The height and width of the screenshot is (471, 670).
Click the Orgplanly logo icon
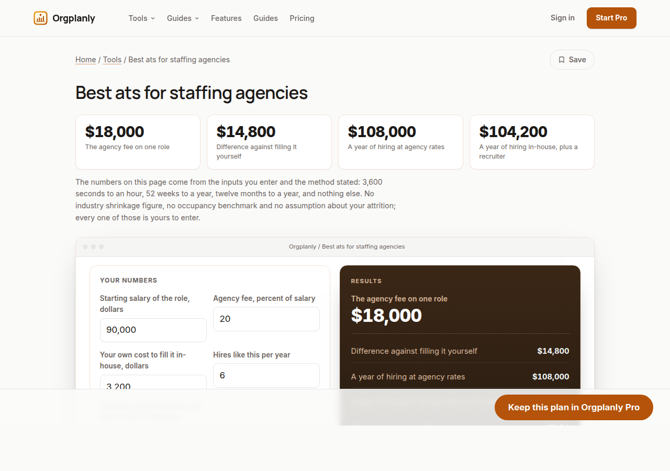40,18
